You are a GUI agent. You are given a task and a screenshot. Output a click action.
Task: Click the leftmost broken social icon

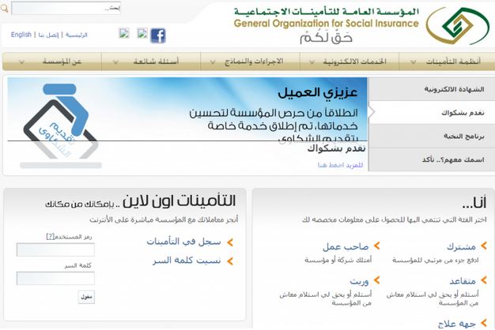click(x=123, y=34)
